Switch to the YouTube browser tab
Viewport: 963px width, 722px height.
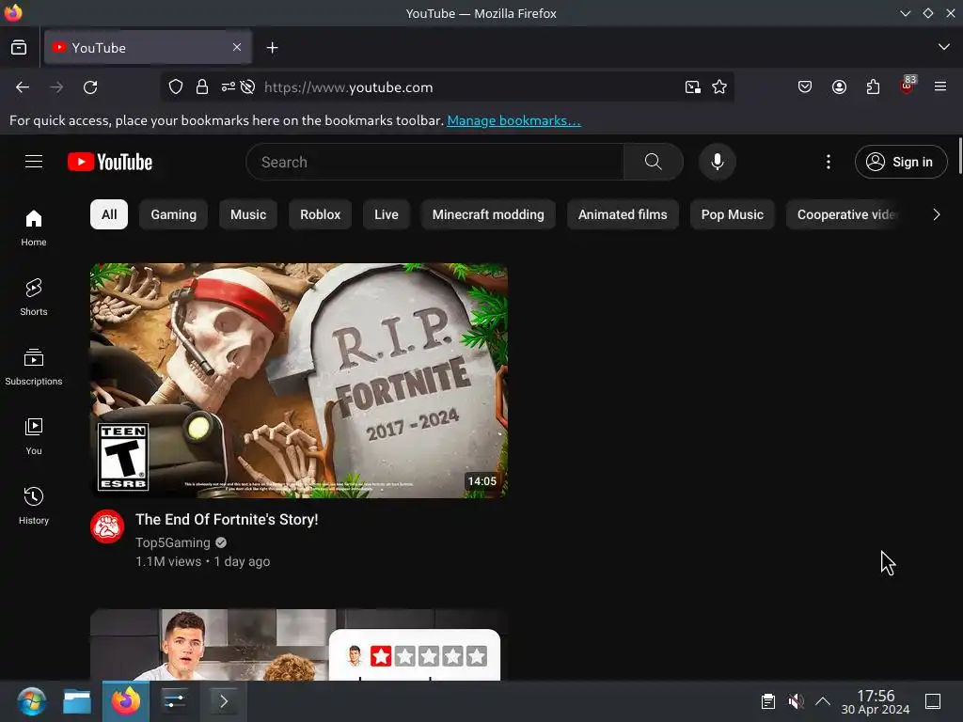[x=148, y=47]
